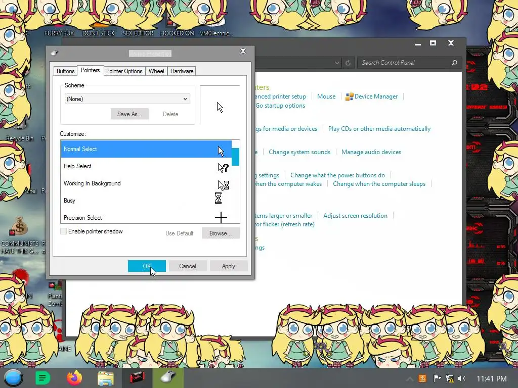
Task: Open the Hardware tab
Action: [182, 71]
